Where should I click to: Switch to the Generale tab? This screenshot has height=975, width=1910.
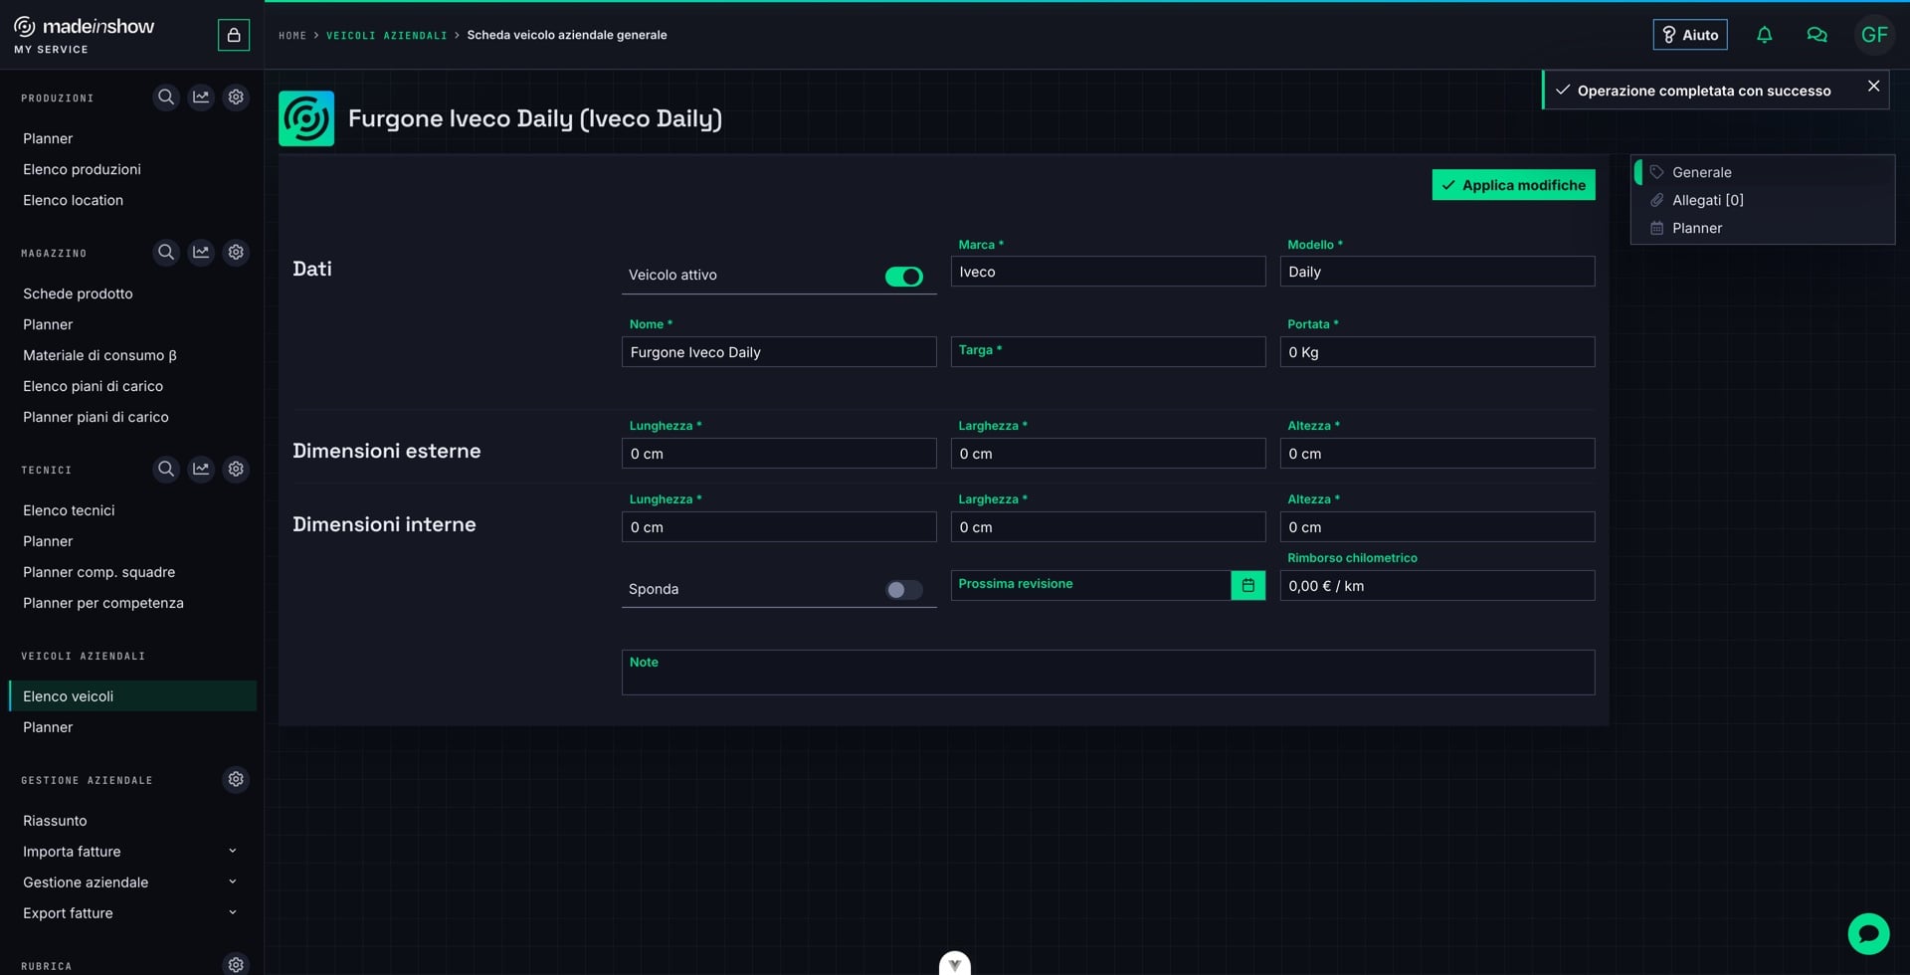pos(1762,172)
